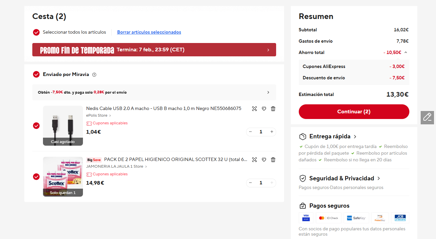Click the Nedis Cable price 1,04€
The image size is (436, 239).
click(x=94, y=132)
